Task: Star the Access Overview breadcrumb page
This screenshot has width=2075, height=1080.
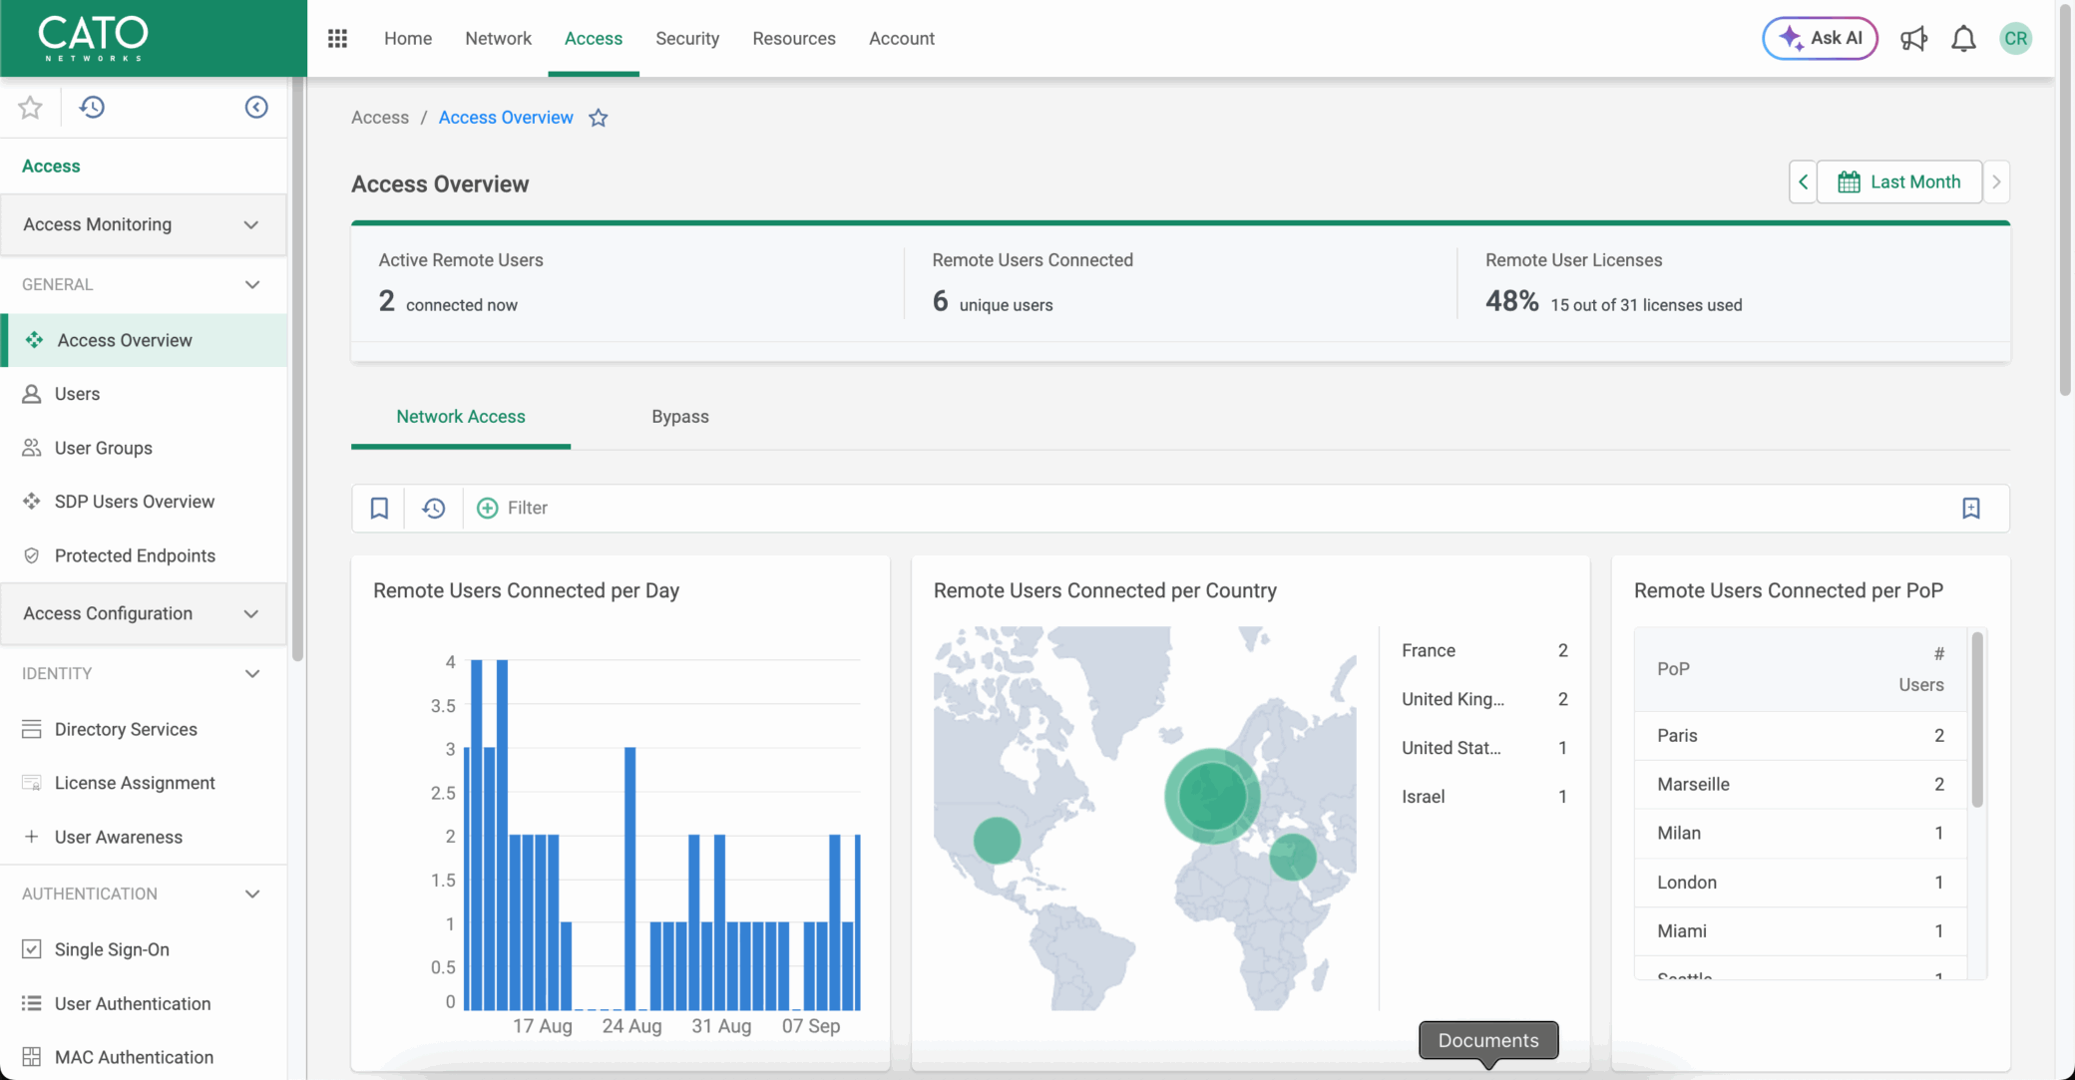Action: coord(599,118)
